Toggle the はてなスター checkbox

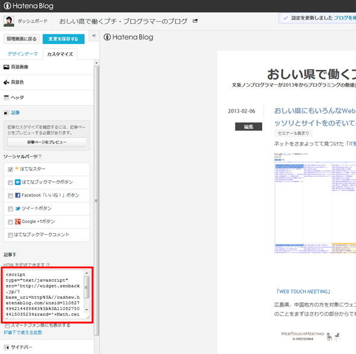(10, 169)
